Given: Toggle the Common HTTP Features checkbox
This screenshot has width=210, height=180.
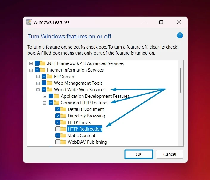Looking at the screenshot, I should coord(51,103).
